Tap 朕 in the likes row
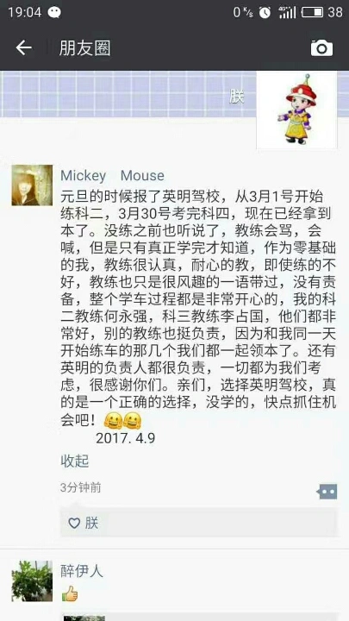The height and width of the screenshot is (621, 349). click(x=91, y=524)
